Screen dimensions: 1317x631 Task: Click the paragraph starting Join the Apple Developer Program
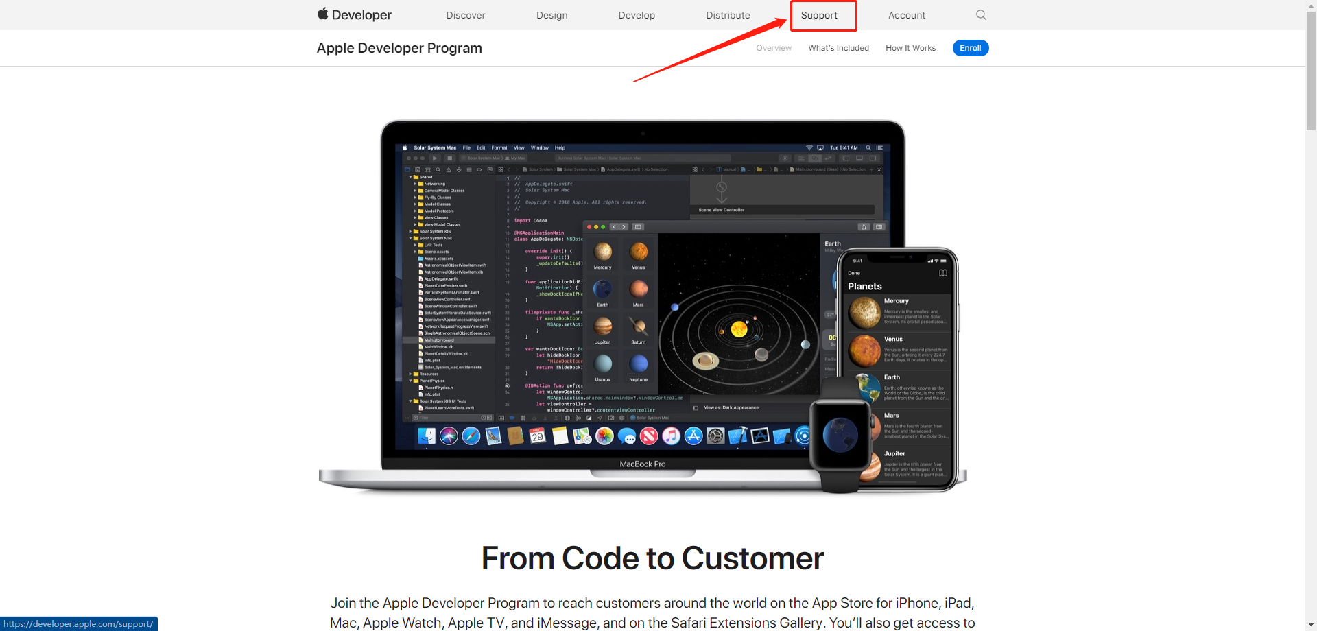pos(652,613)
